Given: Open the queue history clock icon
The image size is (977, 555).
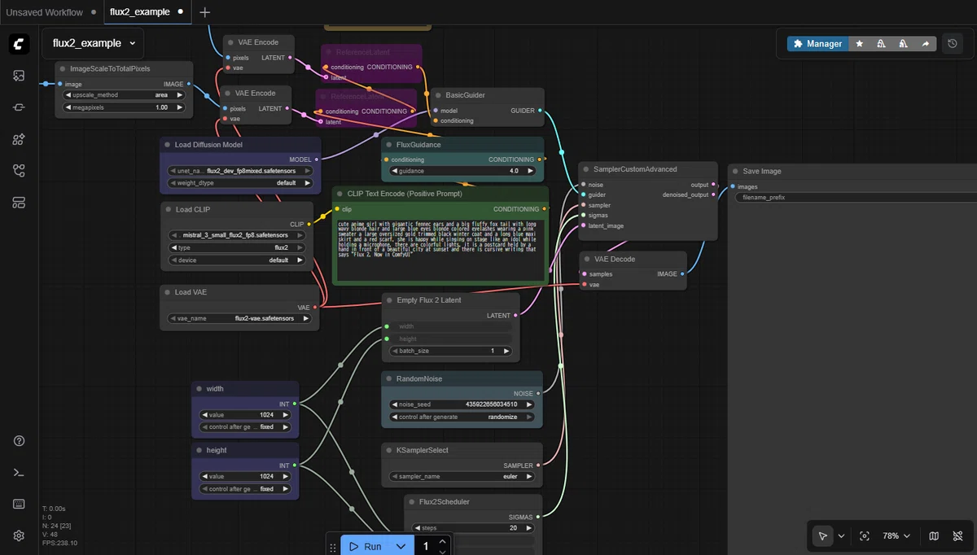Looking at the screenshot, I should point(953,44).
